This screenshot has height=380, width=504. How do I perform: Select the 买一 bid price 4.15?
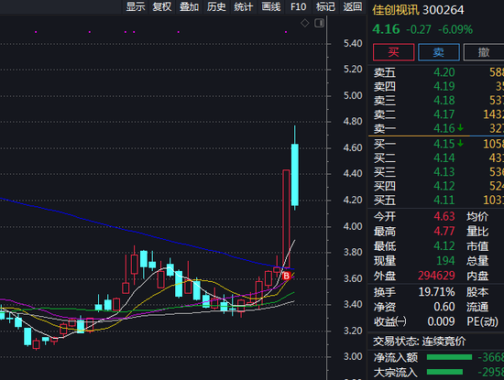pyautogui.click(x=444, y=144)
